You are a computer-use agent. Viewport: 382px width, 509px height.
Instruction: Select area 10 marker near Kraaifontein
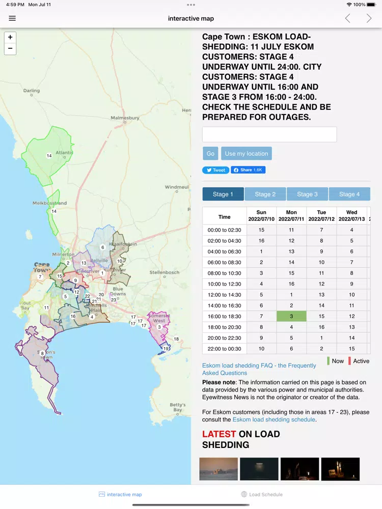120,261
